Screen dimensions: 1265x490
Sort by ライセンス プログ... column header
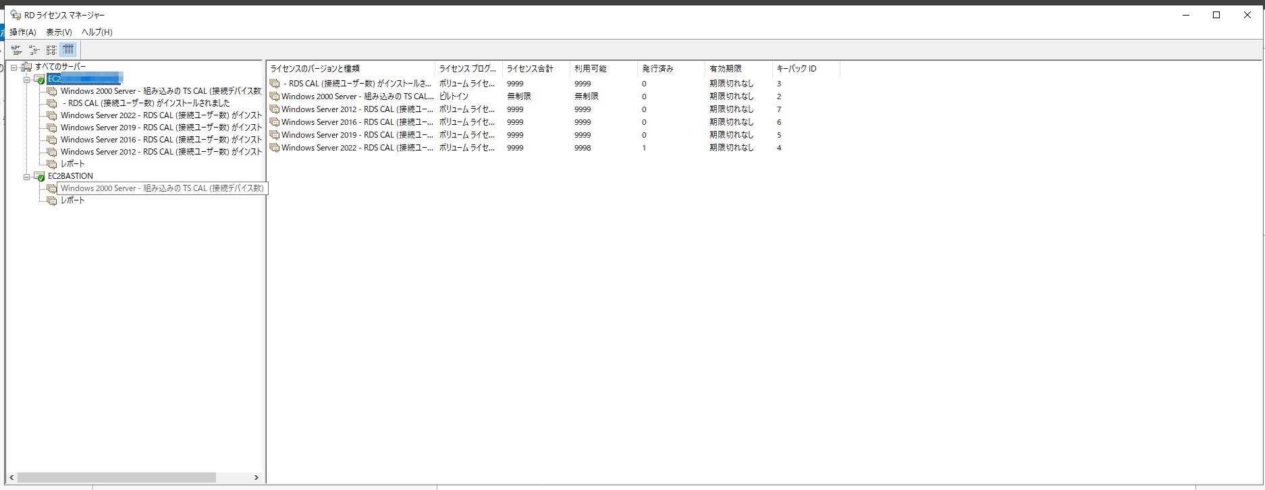[x=469, y=69]
